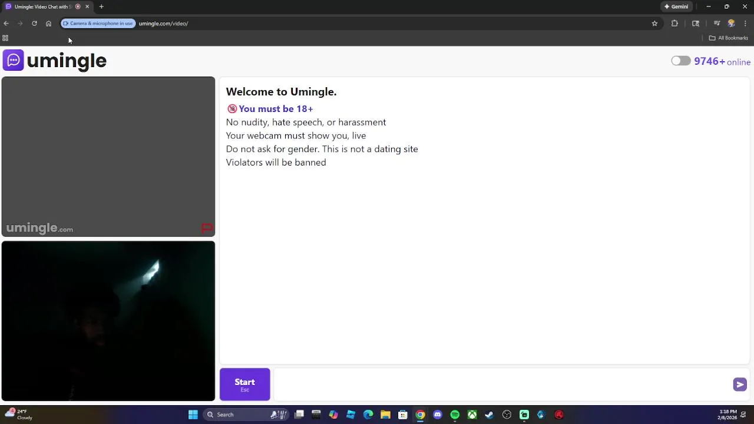Switch to Chrome in taskbar
The image size is (754, 424).
point(420,415)
